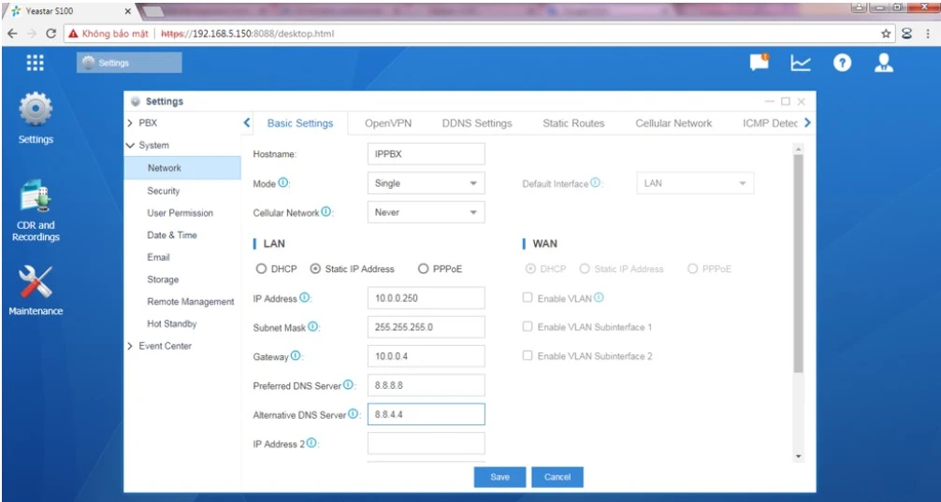Click the info icon beside Gateway
Screen dimensions: 941x502
pyautogui.click(x=296, y=356)
